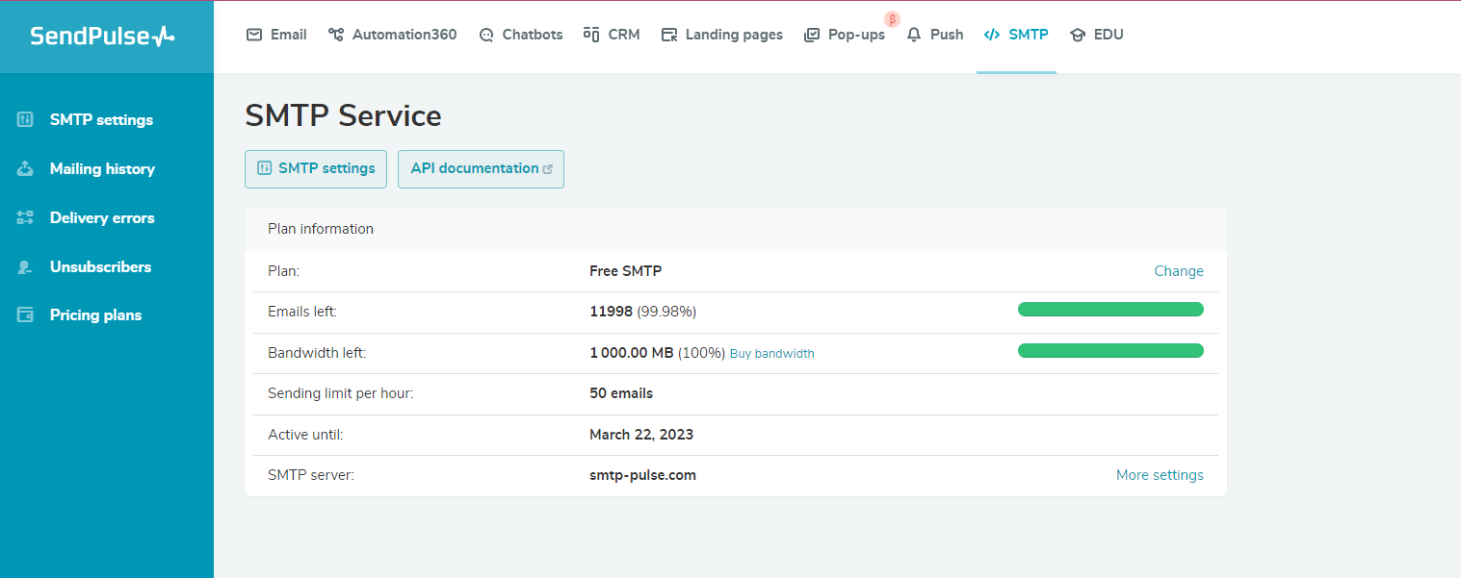Click the beta badge on Pop-ups
The height and width of the screenshot is (578, 1461).
pyautogui.click(x=892, y=19)
